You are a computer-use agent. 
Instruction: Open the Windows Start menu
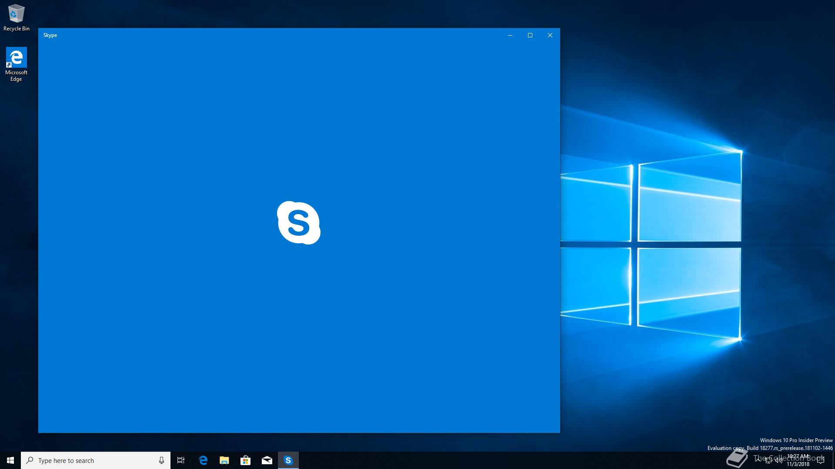(10, 460)
